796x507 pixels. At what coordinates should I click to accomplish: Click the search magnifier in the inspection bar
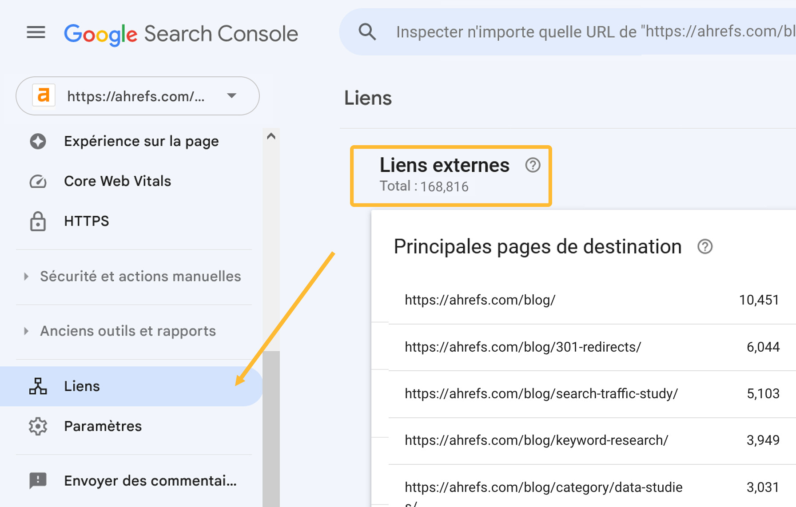[367, 32]
